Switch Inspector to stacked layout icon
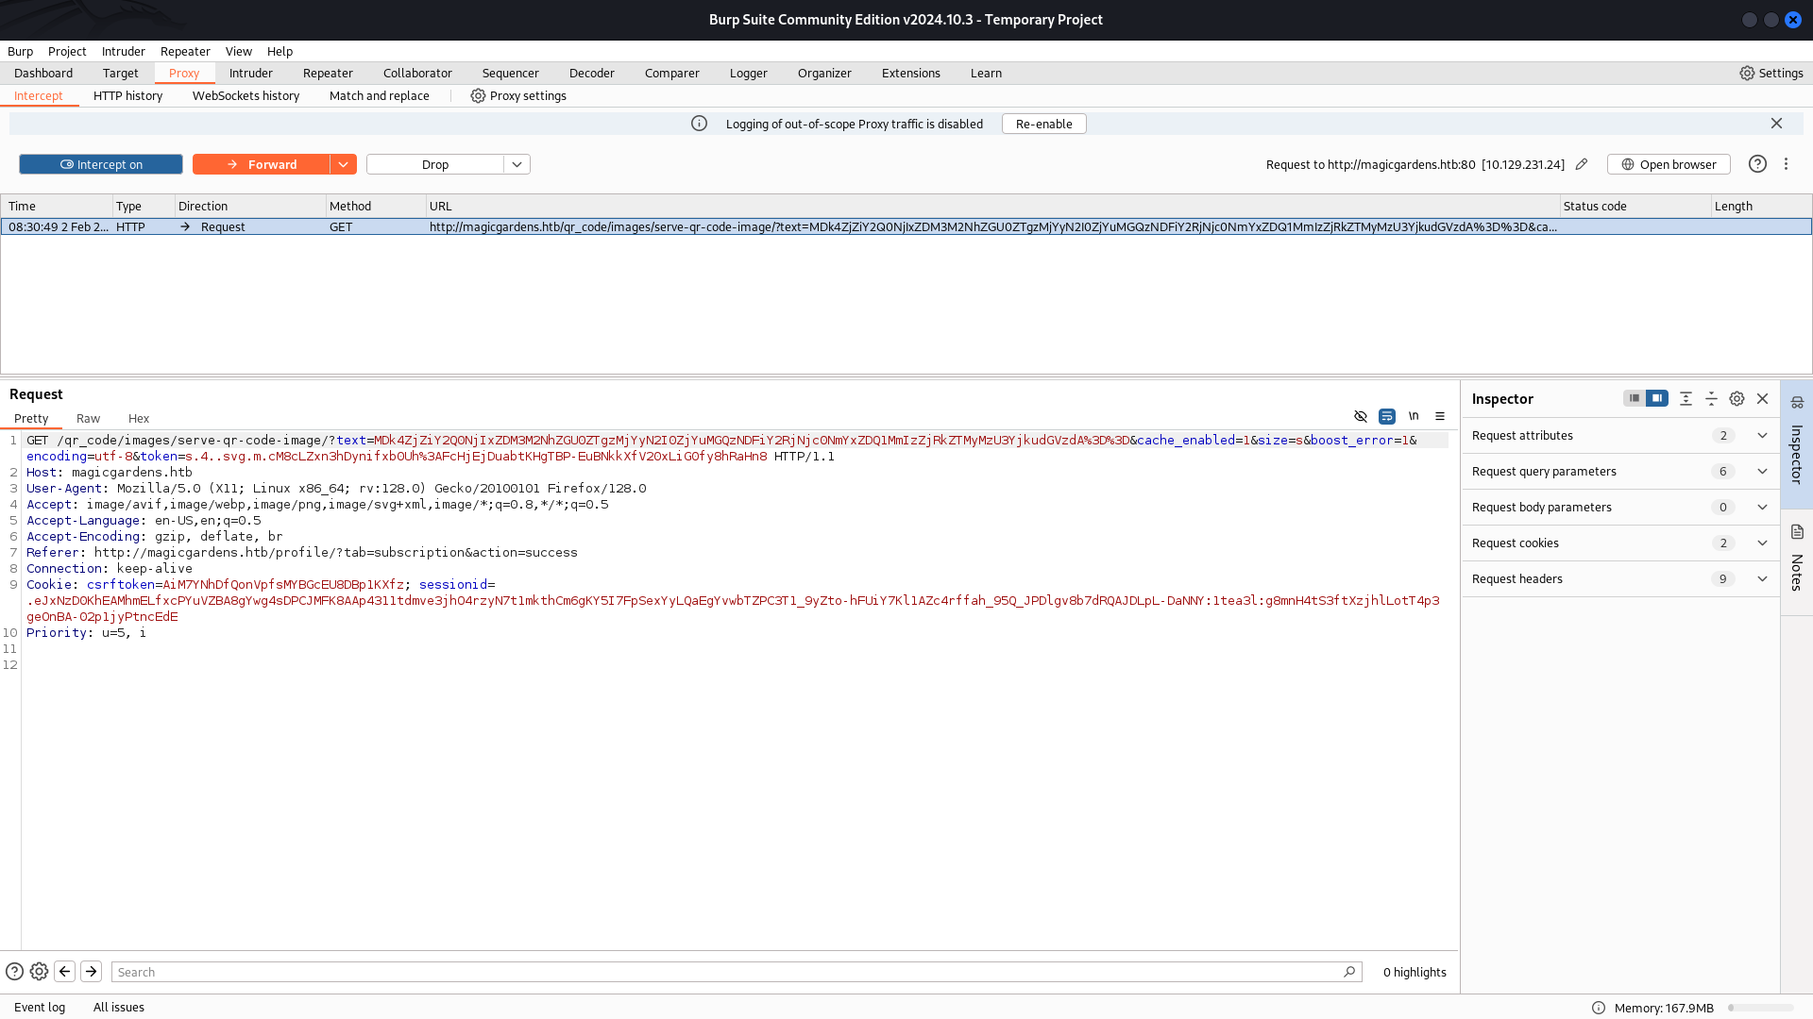This screenshot has width=1813, height=1019. 1634,398
